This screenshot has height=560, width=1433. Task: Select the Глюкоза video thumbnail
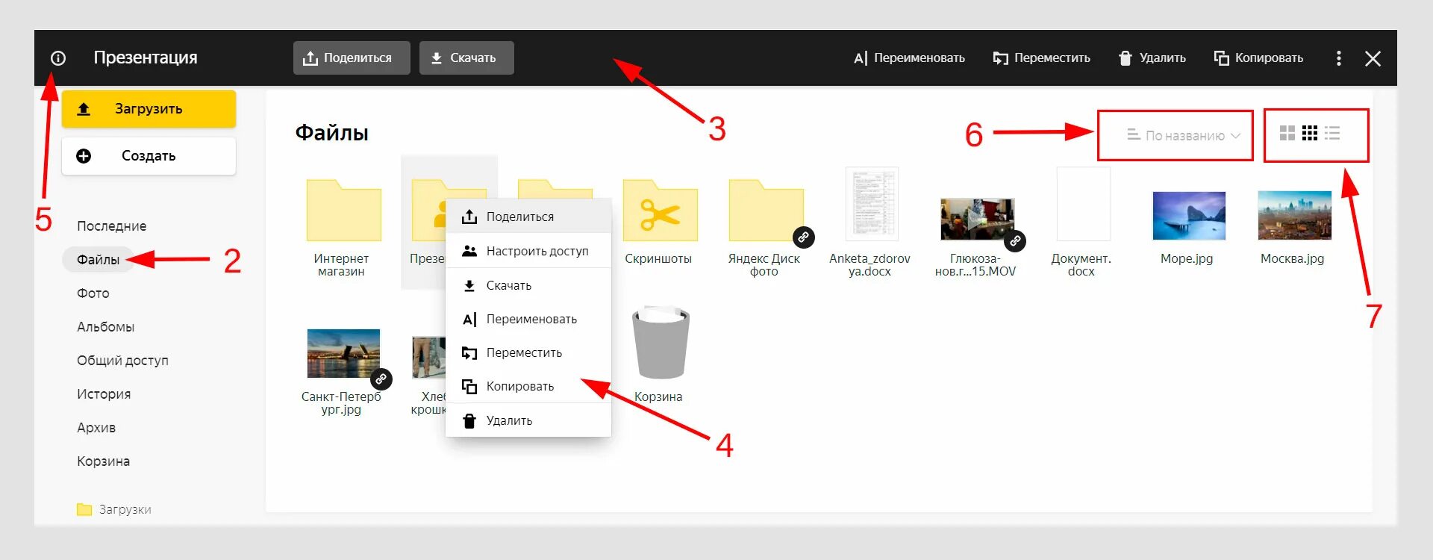(977, 219)
